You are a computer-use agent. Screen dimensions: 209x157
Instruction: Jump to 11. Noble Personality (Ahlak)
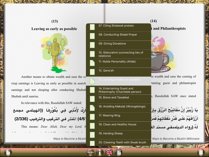click(118, 63)
